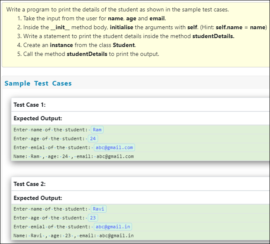Click the highlighted '24' age value
Viewport: 270px width, 244px height.
click(x=93, y=139)
